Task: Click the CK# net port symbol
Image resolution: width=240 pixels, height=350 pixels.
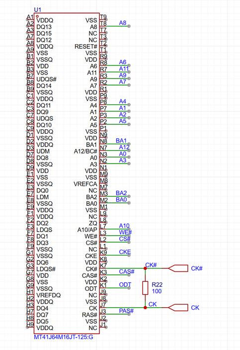Action: (178, 268)
